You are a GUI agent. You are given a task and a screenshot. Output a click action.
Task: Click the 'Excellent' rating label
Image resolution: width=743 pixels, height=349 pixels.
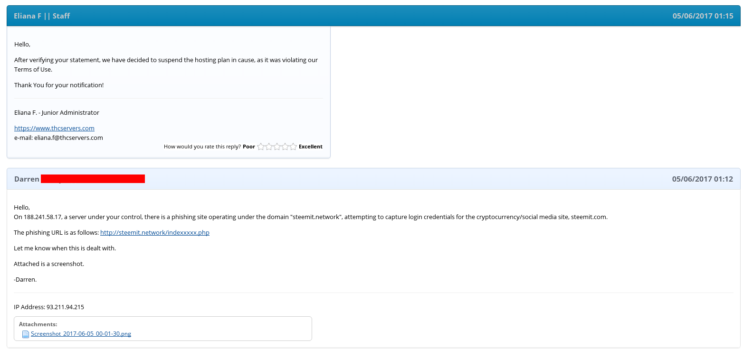tap(311, 147)
